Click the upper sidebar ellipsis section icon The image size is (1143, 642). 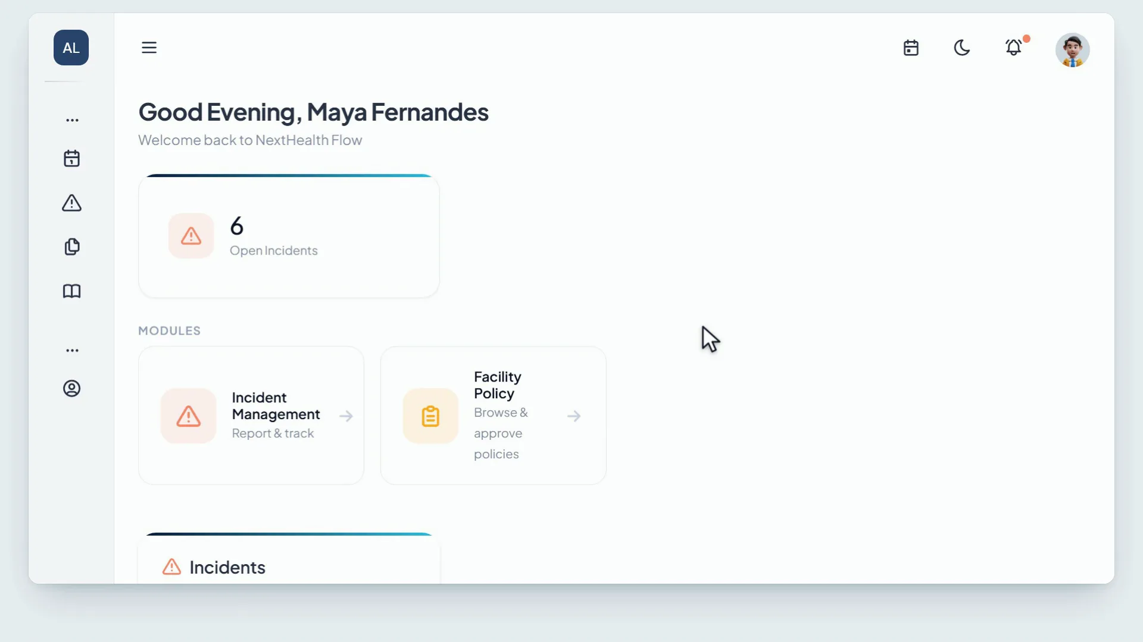[72, 120]
